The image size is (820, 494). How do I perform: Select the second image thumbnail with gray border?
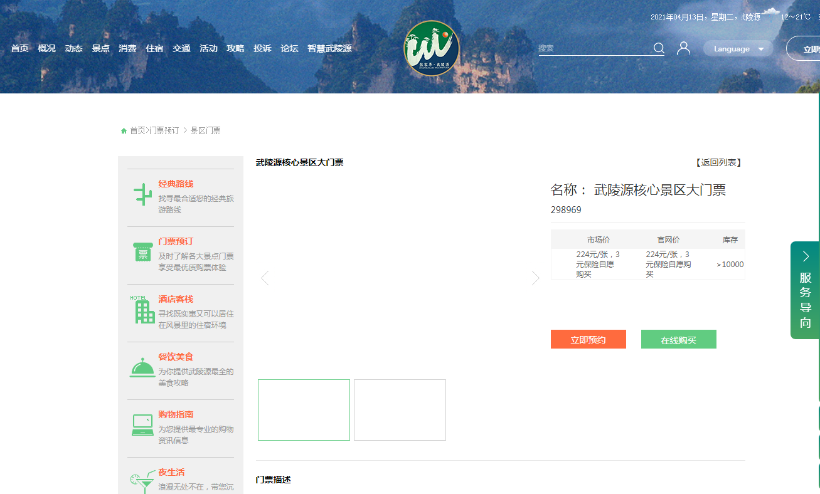click(x=400, y=410)
